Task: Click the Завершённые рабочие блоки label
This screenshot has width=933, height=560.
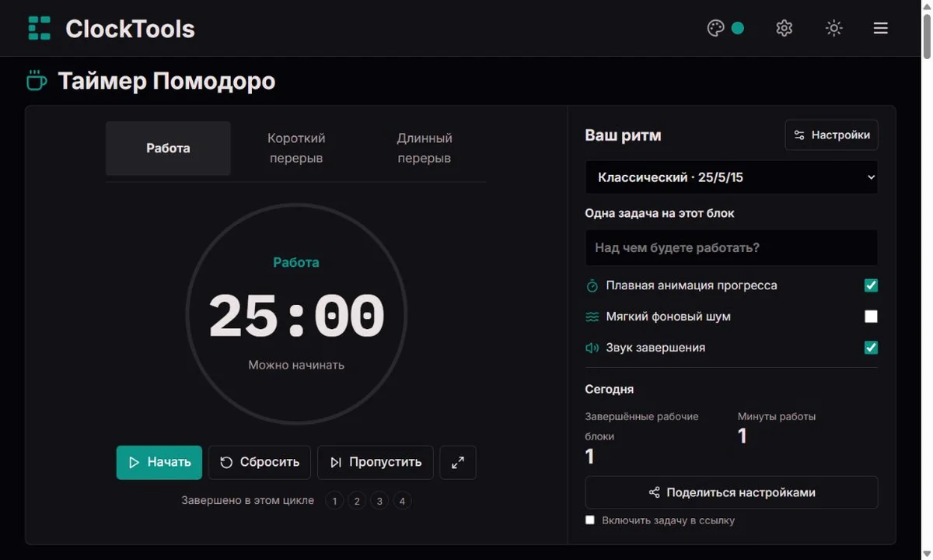Action: [x=641, y=426]
